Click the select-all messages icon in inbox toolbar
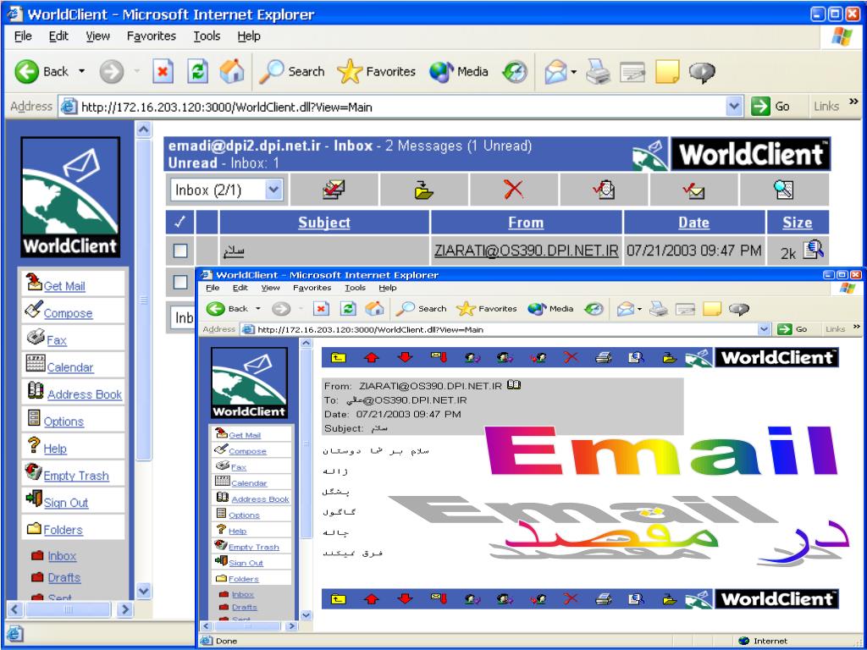This screenshot has height=650, width=867. pos(334,190)
